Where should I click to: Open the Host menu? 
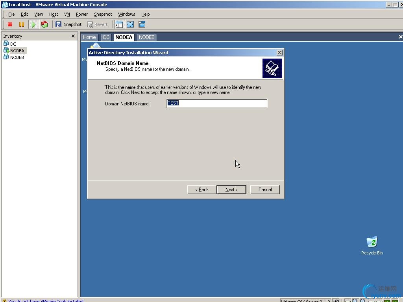tap(54, 14)
